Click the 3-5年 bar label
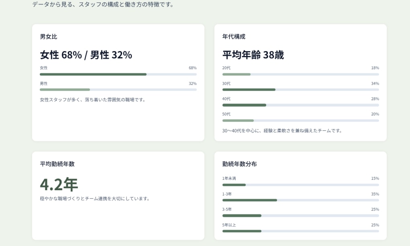This screenshot has width=410, height=246. pos(227,209)
